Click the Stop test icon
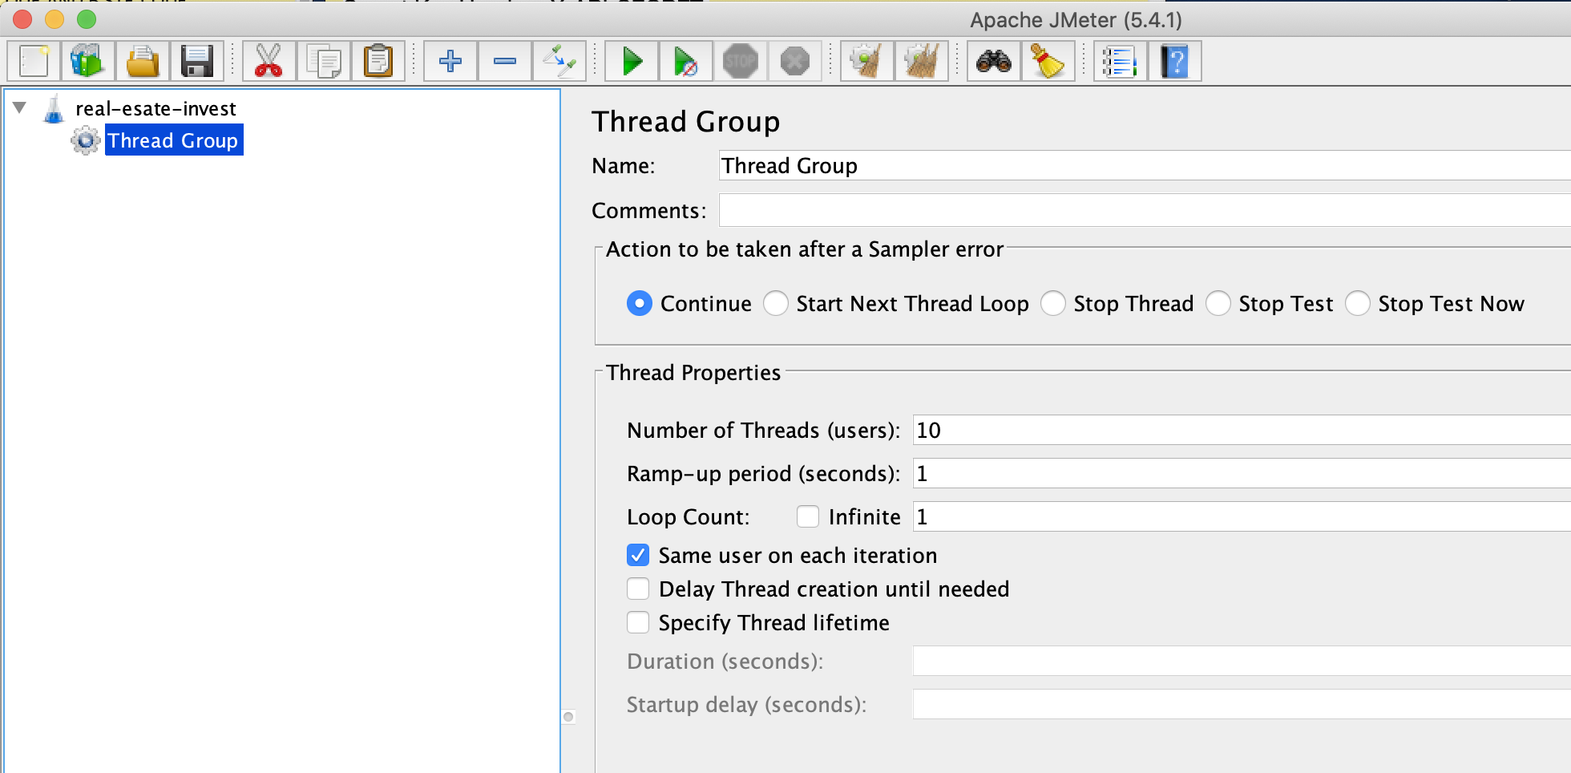Image resolution: width=1571 pixels, height=773 pixels. (x=741, y=61)
